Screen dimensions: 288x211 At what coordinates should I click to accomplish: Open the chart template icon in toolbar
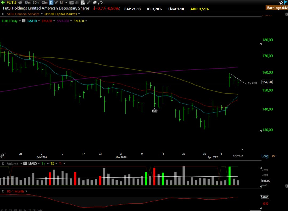pyautogui.click(x=71, y=3)
